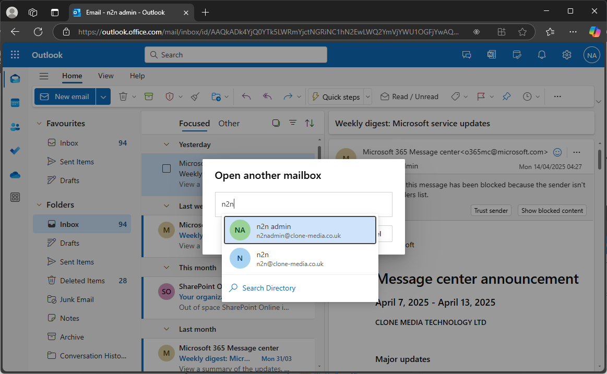Switch to the View ribbon tab

pyautogui.click(x=105, y=76)
